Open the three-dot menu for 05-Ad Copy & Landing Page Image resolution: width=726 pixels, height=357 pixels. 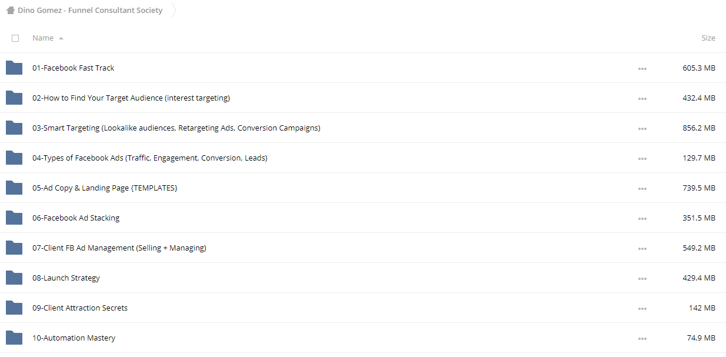click(x=642, y=189)
